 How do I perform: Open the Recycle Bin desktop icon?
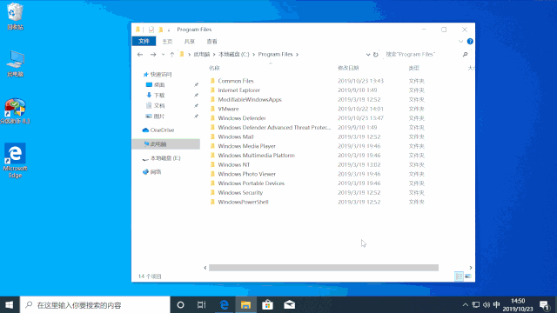pos(15,16)
